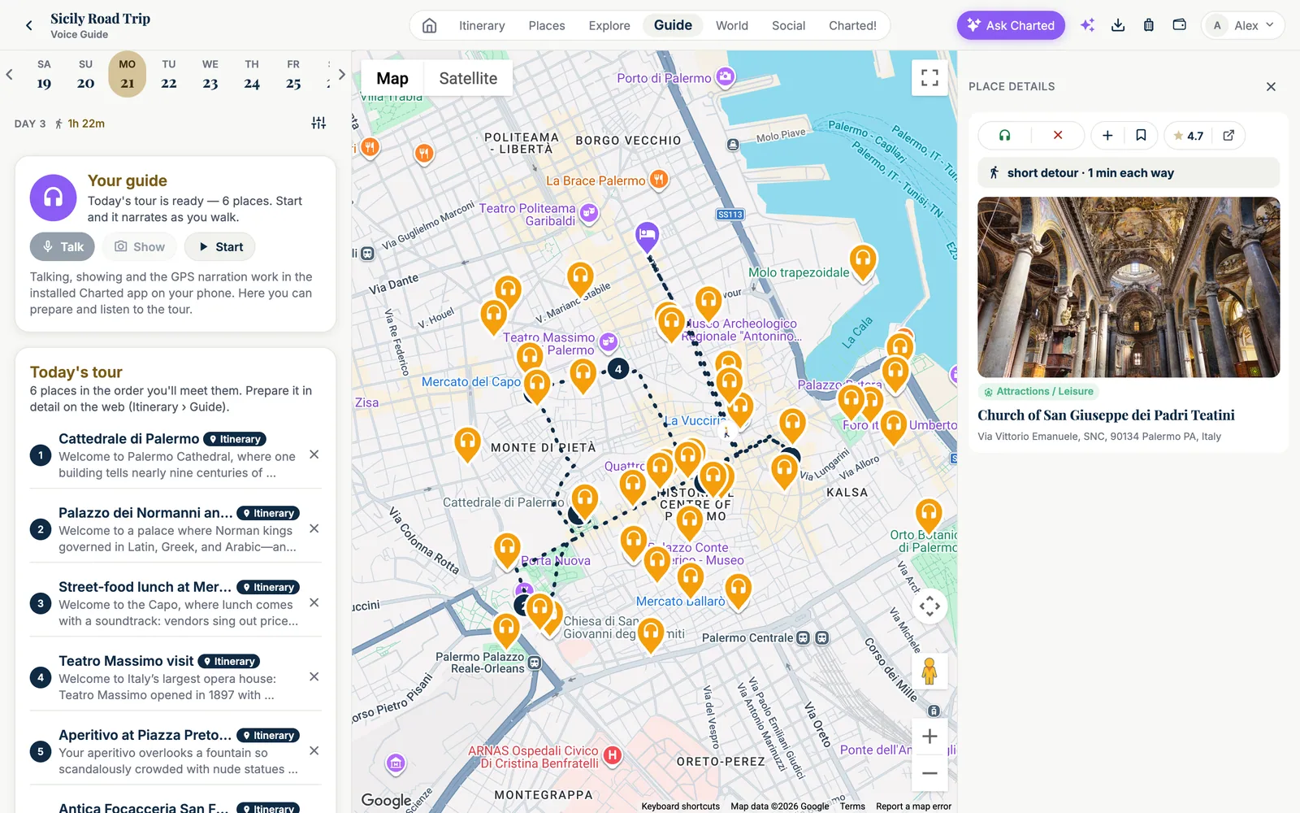Click the Ask Charted button
The width and height of the screenshot is (1300, 813).
[x=1011, y=25]
